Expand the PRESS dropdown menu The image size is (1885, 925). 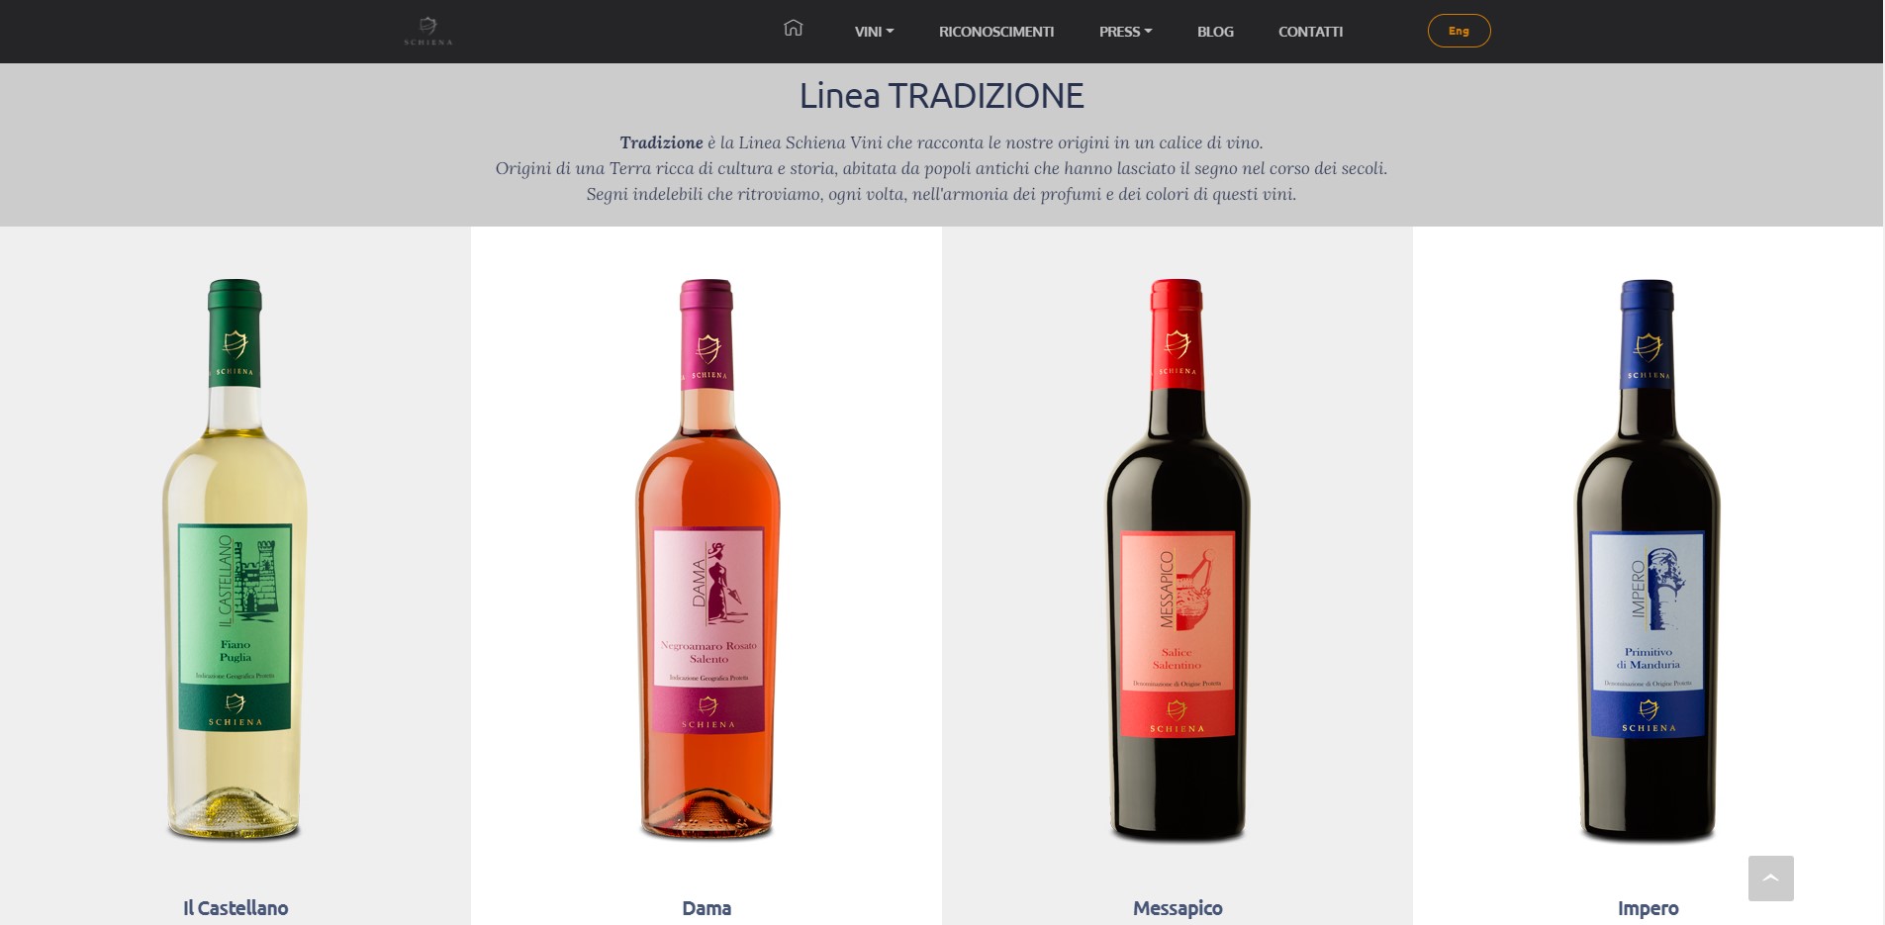(x=1125, y=32)
